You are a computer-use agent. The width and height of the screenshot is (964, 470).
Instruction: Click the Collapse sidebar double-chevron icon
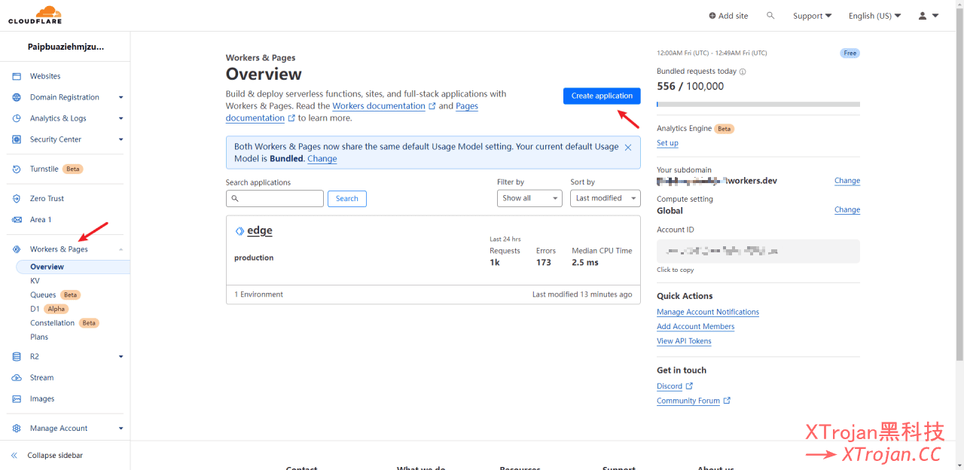[x=14, y=456]
